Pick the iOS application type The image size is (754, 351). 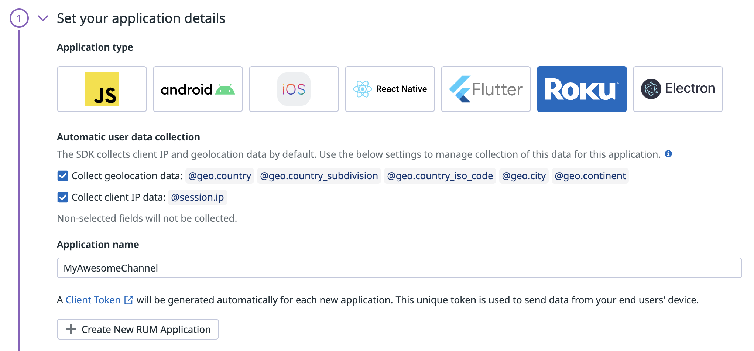pyautogui.click(x=294, y=89)
